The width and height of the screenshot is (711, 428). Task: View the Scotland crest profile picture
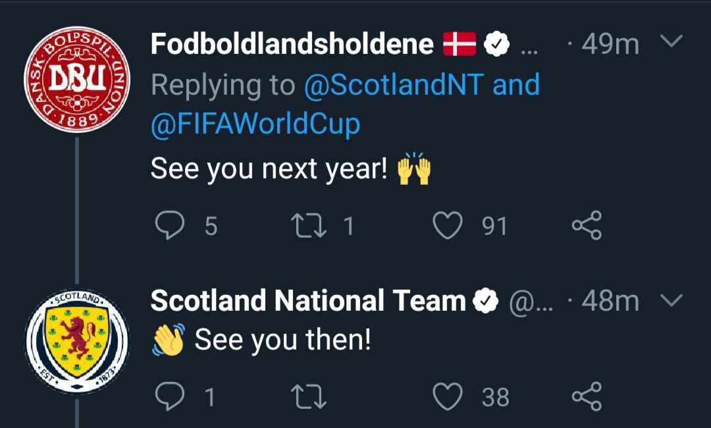click(77, 341)
